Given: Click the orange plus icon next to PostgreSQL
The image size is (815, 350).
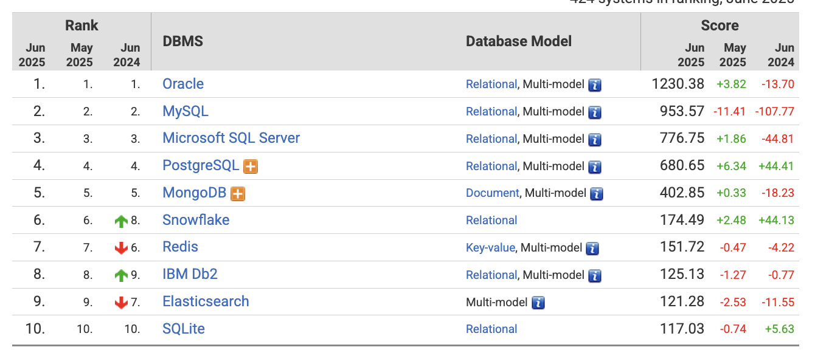Looking at the screenshot, I should point(251,166).
